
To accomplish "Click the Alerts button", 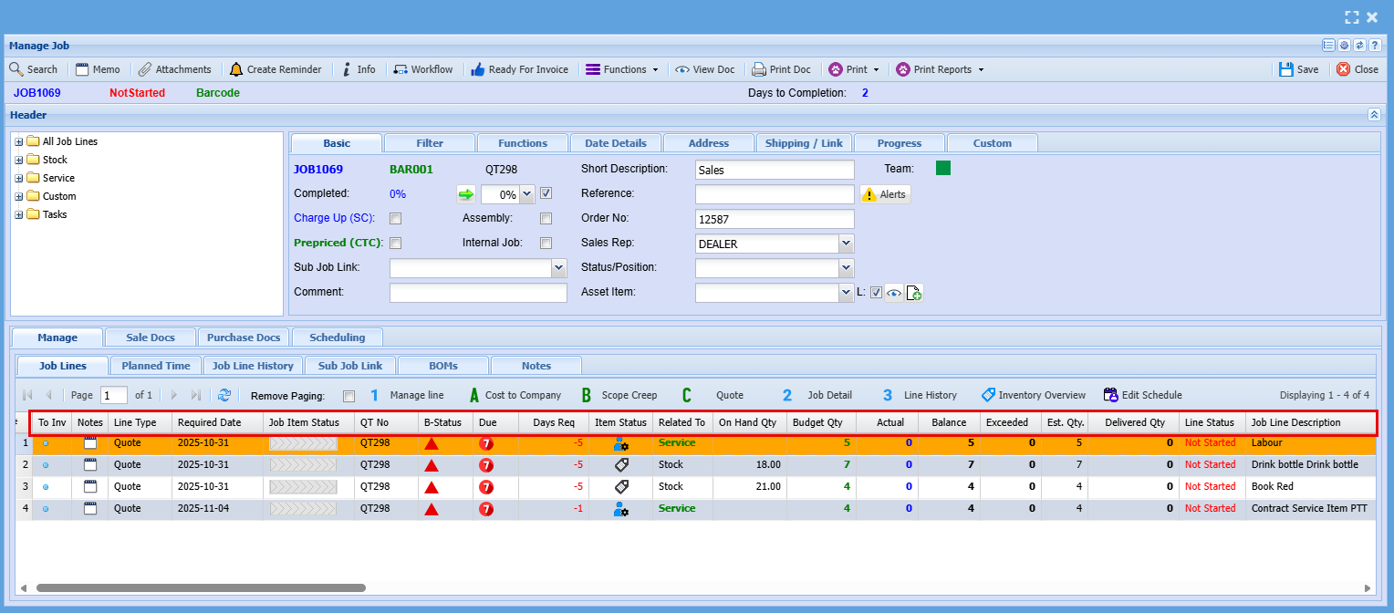I will click(885, 194).
